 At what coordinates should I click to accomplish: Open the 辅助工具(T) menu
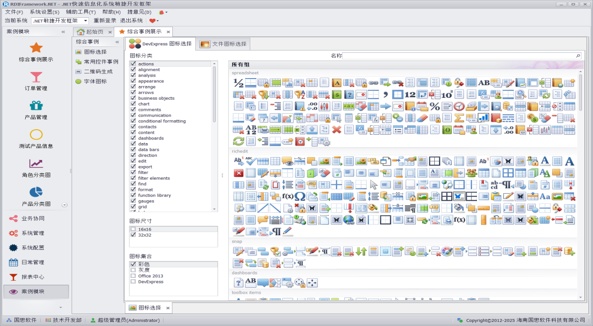pos(81,12)
